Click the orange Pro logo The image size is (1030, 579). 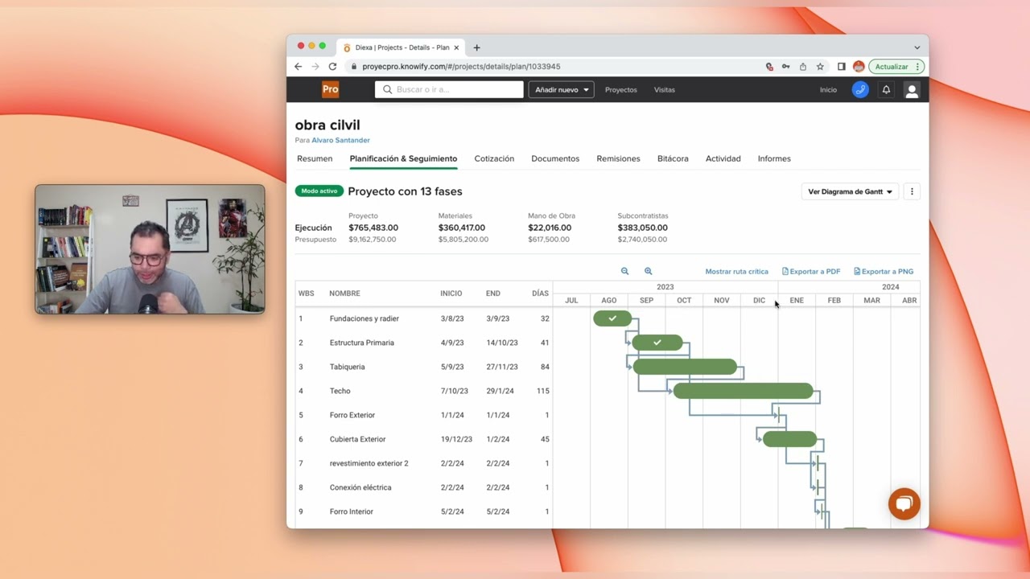point(330,89)
